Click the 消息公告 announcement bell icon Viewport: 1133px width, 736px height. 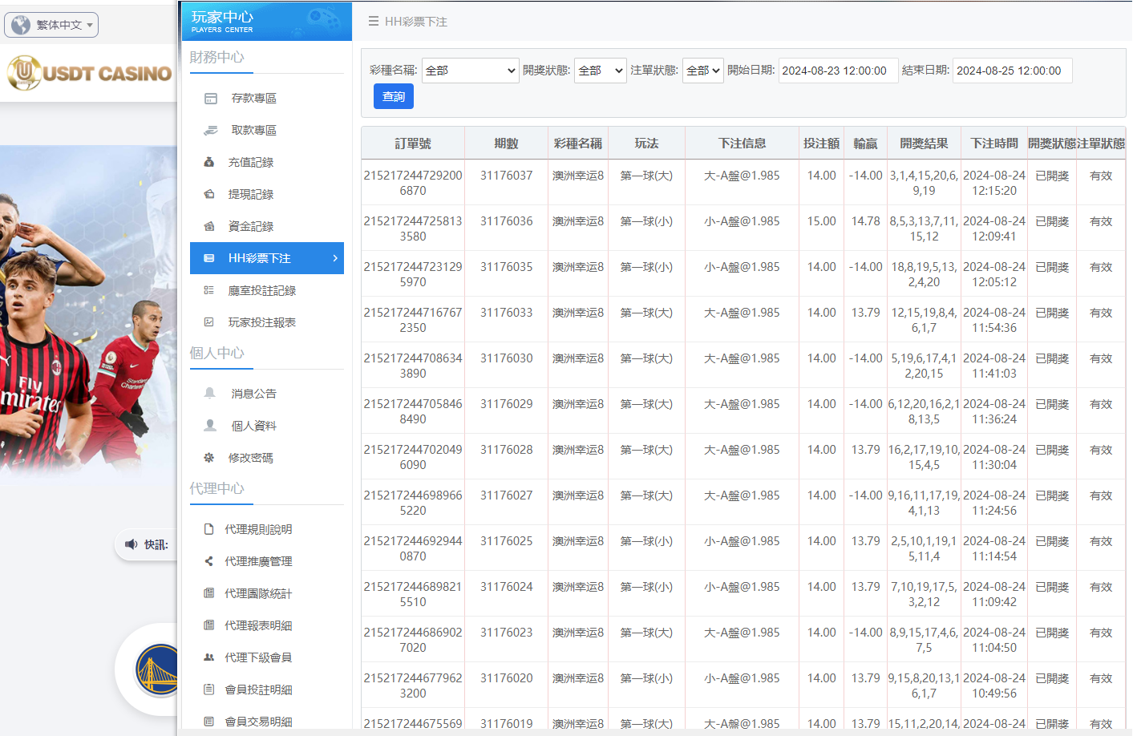pos(210,393)
